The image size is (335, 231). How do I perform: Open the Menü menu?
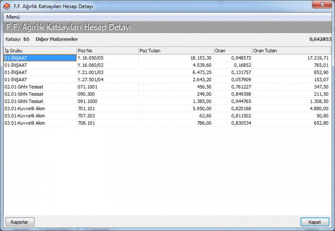click(13, 17)
